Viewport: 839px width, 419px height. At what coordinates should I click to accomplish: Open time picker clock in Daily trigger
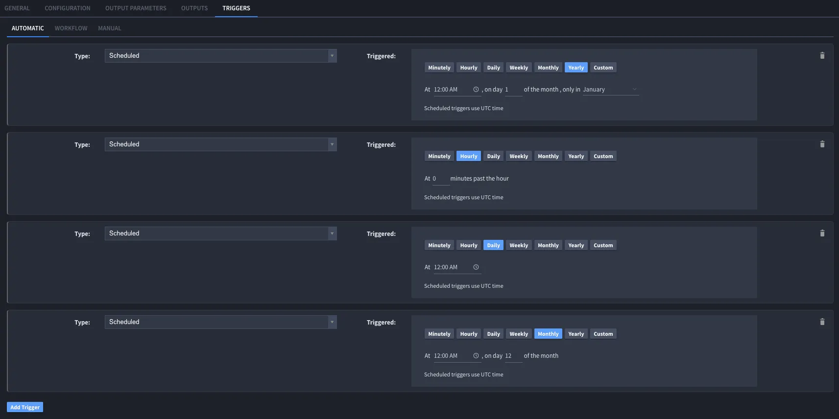coord(476,267)
